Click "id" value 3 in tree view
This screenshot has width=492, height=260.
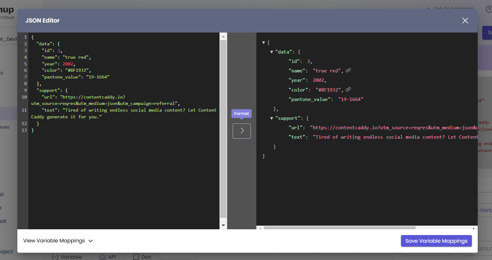309,61
